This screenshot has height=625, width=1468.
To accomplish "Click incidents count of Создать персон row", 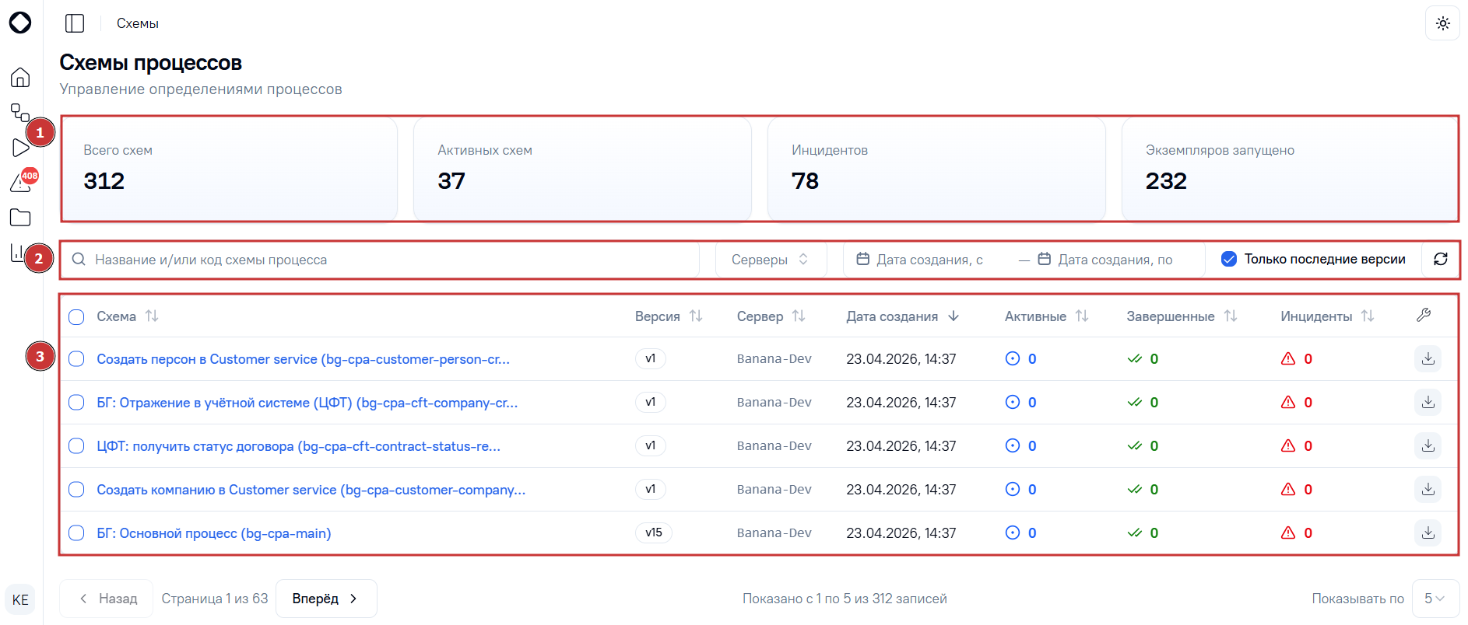I will pos(1297,358).
